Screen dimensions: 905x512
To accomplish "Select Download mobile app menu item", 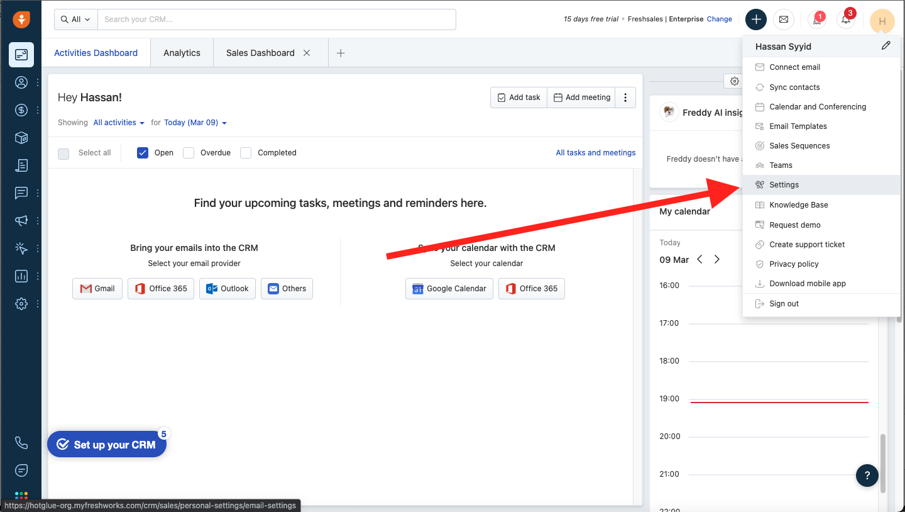I will click(x=821, y=284).
